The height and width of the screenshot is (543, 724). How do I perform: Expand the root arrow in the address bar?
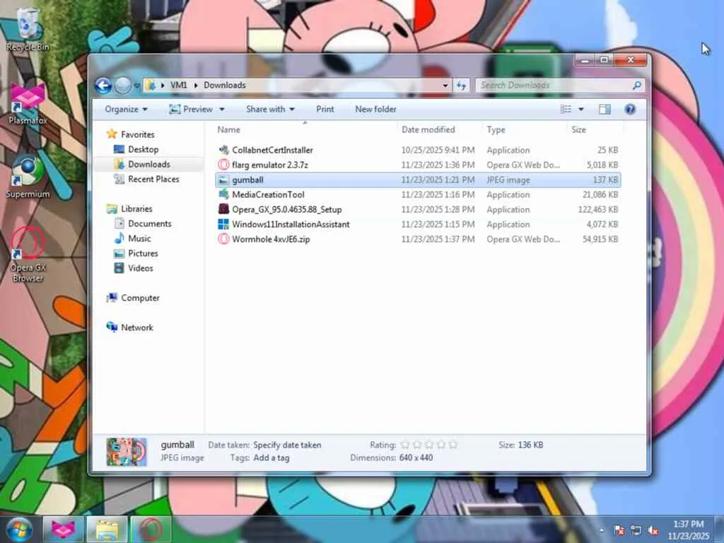click(x=163, y=86)
